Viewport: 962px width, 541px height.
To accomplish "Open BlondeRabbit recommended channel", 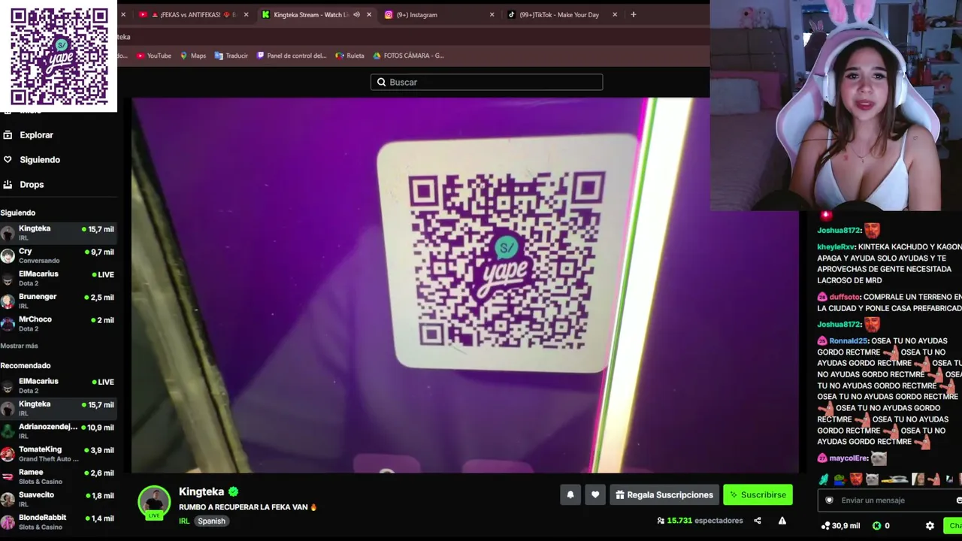I will tap(59, 522).
